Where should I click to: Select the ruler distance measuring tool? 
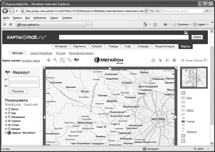[x=69, y=60]
